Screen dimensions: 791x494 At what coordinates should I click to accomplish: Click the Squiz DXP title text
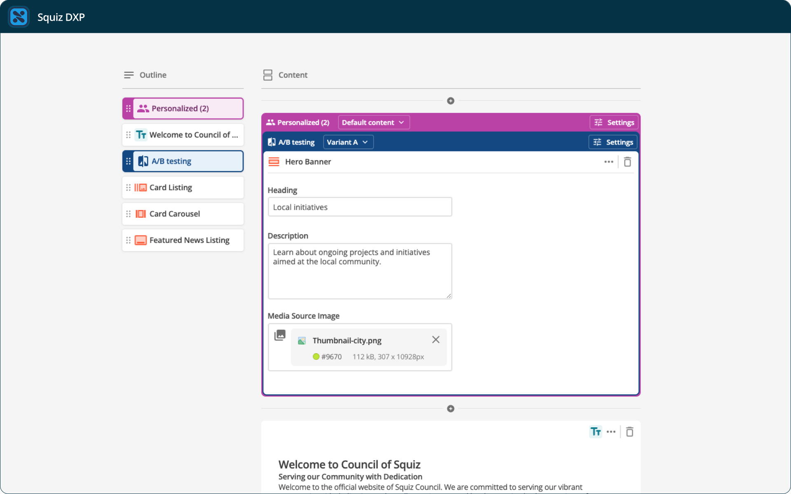61,17
